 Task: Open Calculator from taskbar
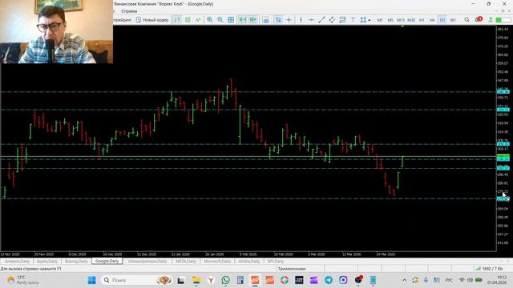[240, 280]
